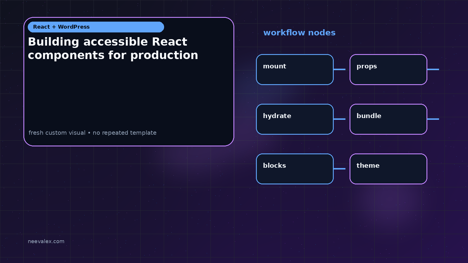Click the fresh custom visual caption
This screenshot has width=468, height=263.
(x=92, y=133)
